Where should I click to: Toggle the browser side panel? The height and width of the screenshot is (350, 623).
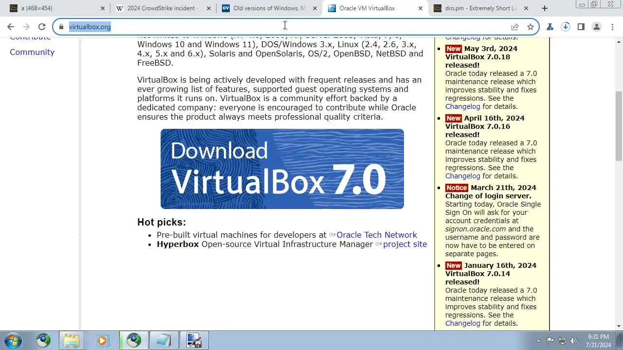tap(581, 27)
